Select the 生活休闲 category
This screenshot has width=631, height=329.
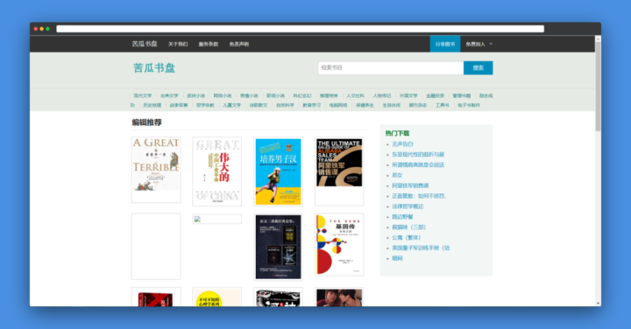pyautogui.click(x=391, y=105)
